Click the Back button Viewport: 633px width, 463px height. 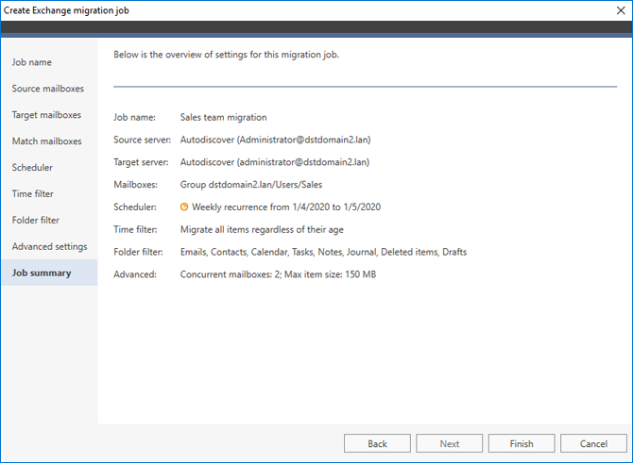pyautogui.click(x=378, y=443)
